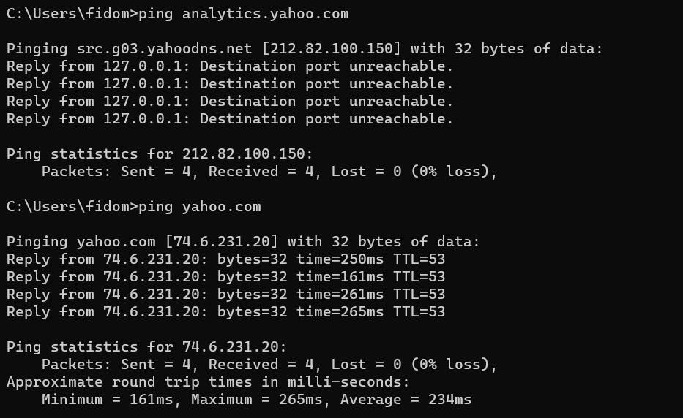This screenshot has width=683, height=418.
Task: Click the 'ping yahoo.com' command text
Action: 200,207
